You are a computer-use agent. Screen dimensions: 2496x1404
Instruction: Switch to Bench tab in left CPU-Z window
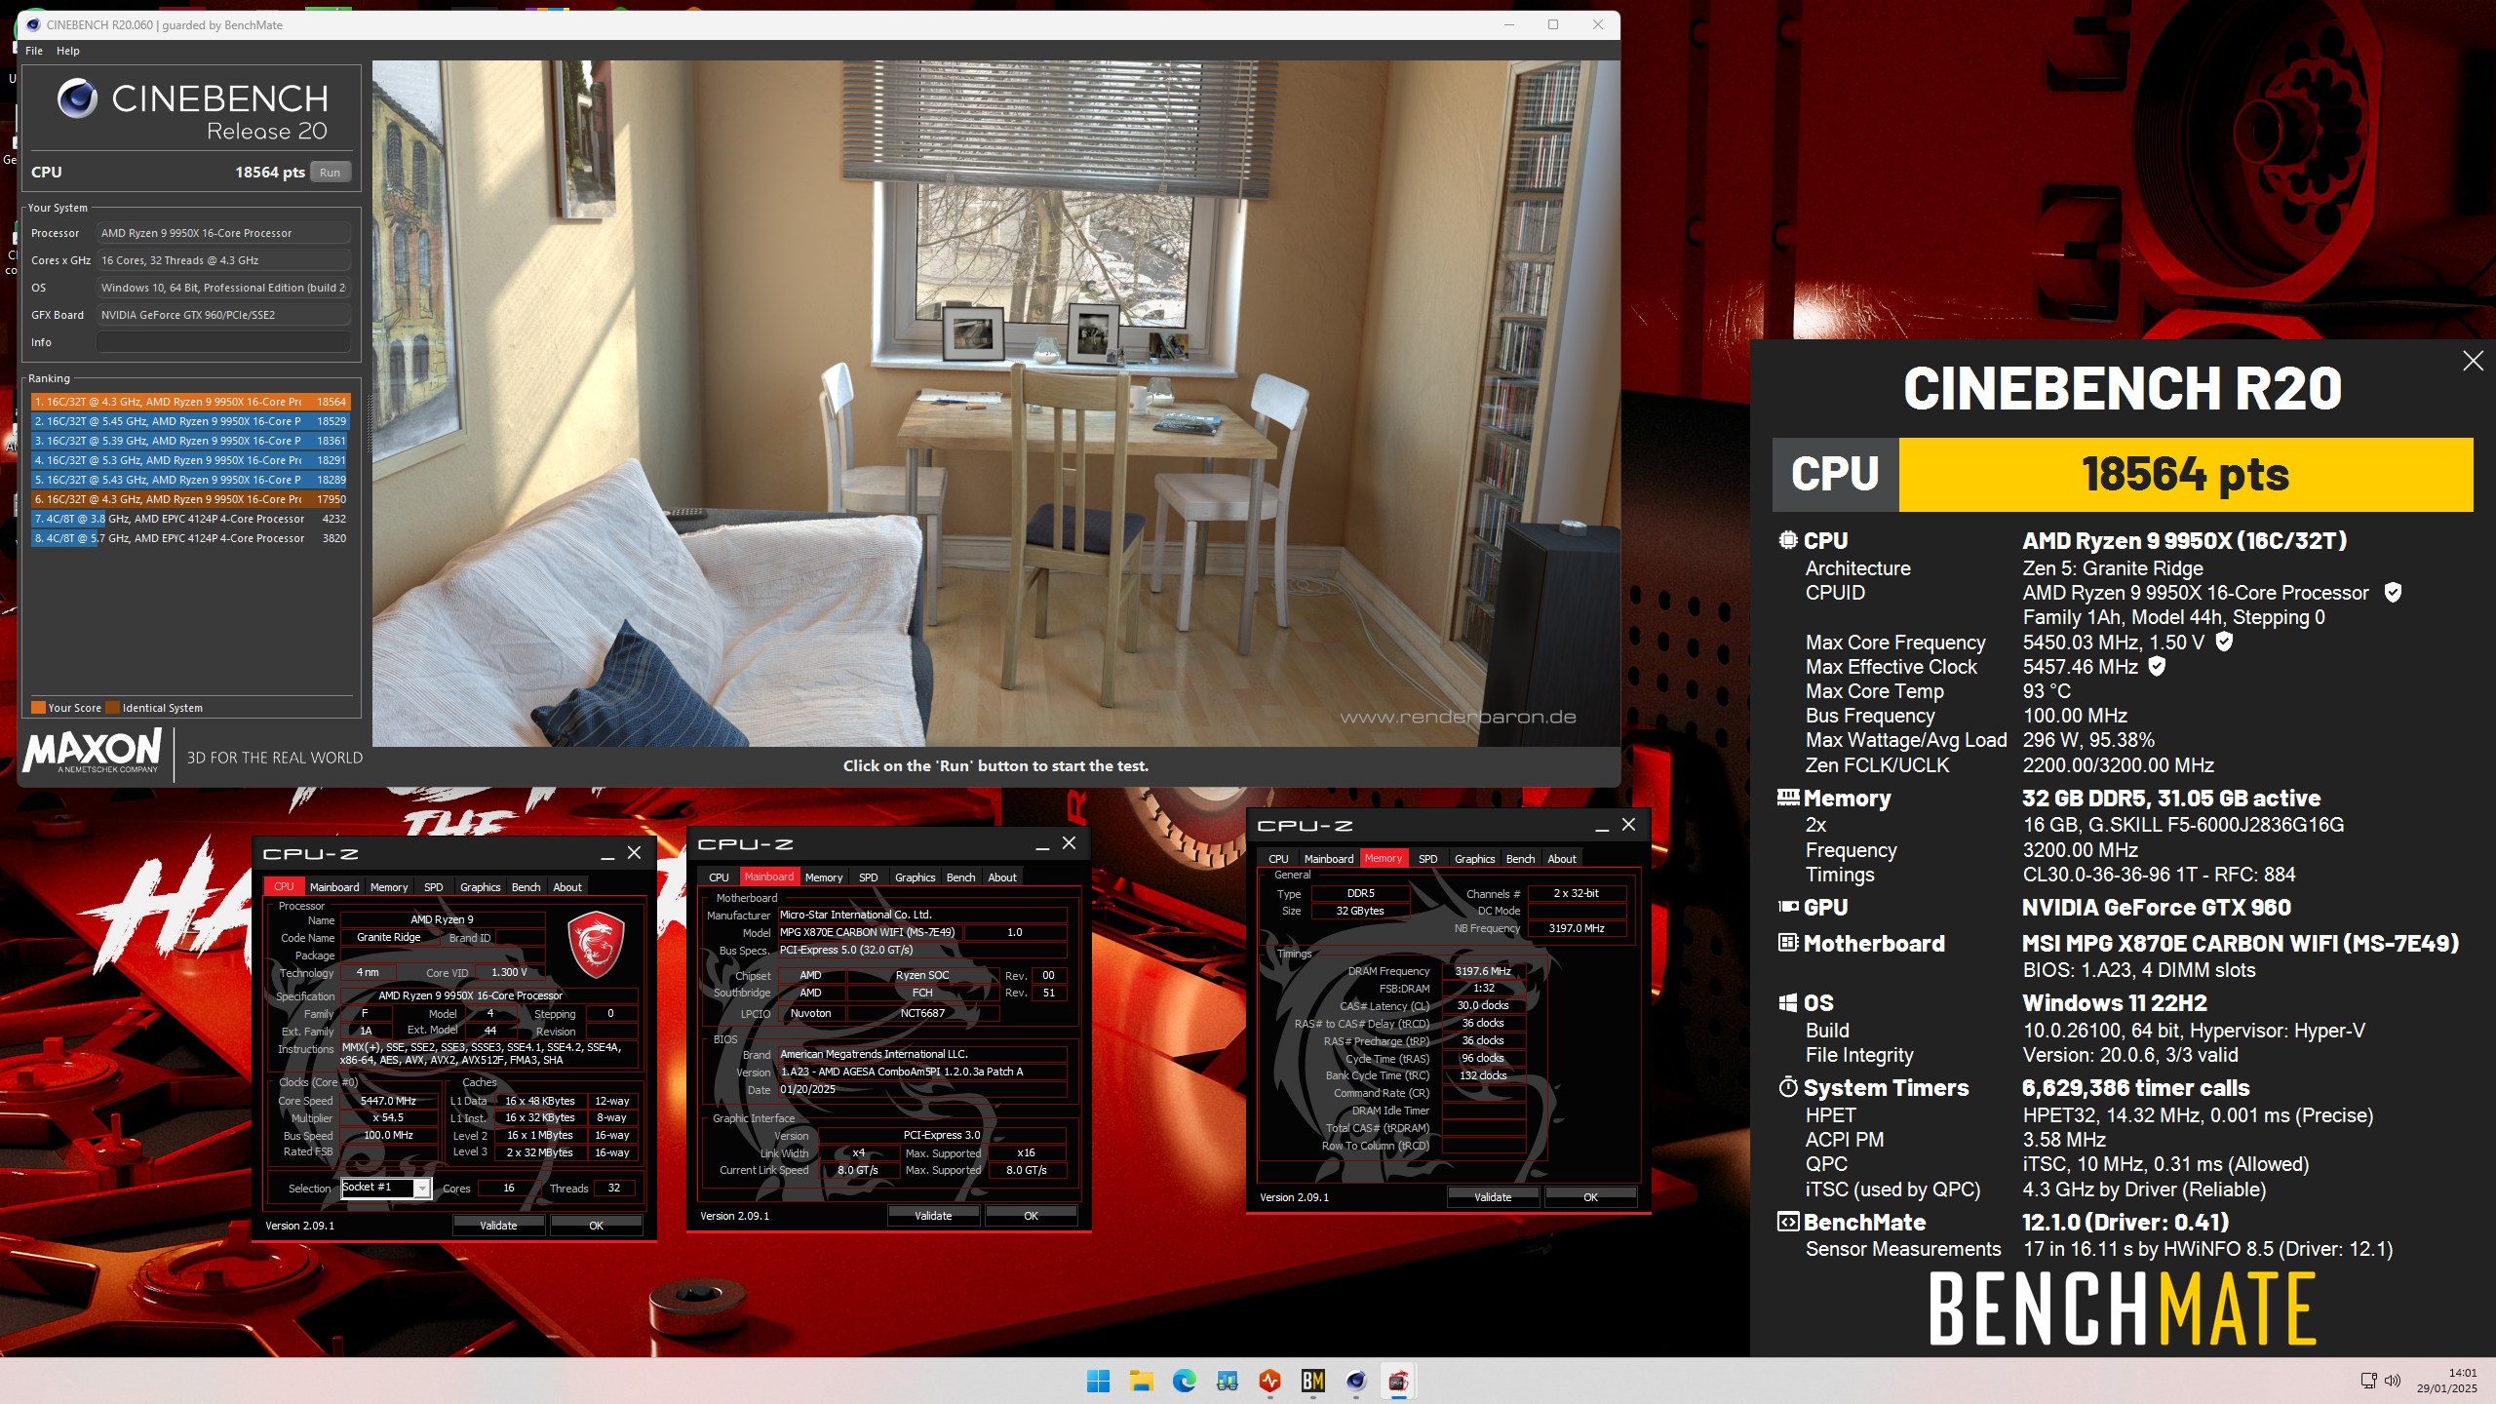[x=526, y=887]
